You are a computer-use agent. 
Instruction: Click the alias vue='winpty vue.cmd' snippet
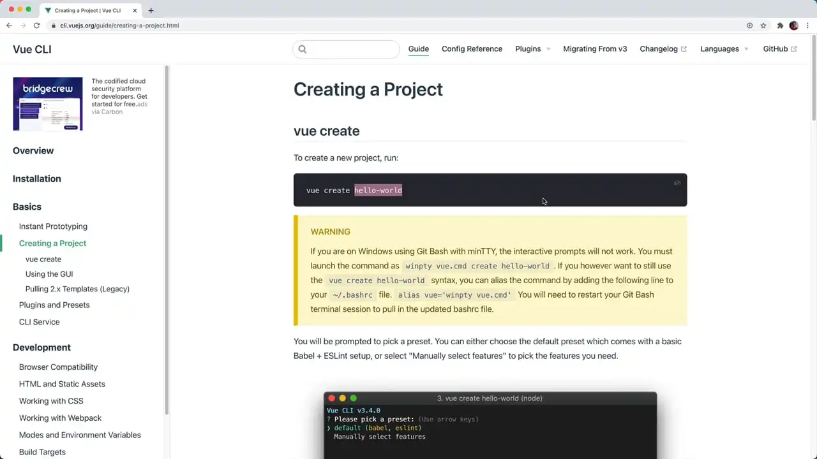click(x=454, y=295)
